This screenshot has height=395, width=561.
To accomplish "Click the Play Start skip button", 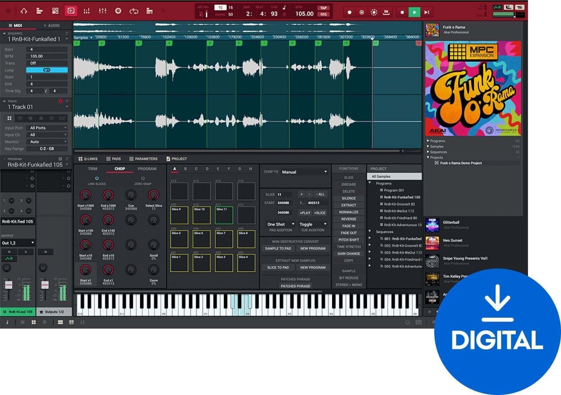I will coord(427,12).
